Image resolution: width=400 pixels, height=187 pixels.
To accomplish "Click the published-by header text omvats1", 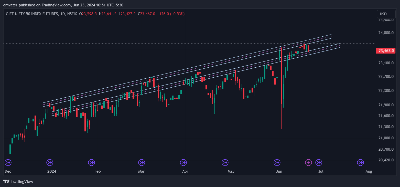I will tap(10, 5).
